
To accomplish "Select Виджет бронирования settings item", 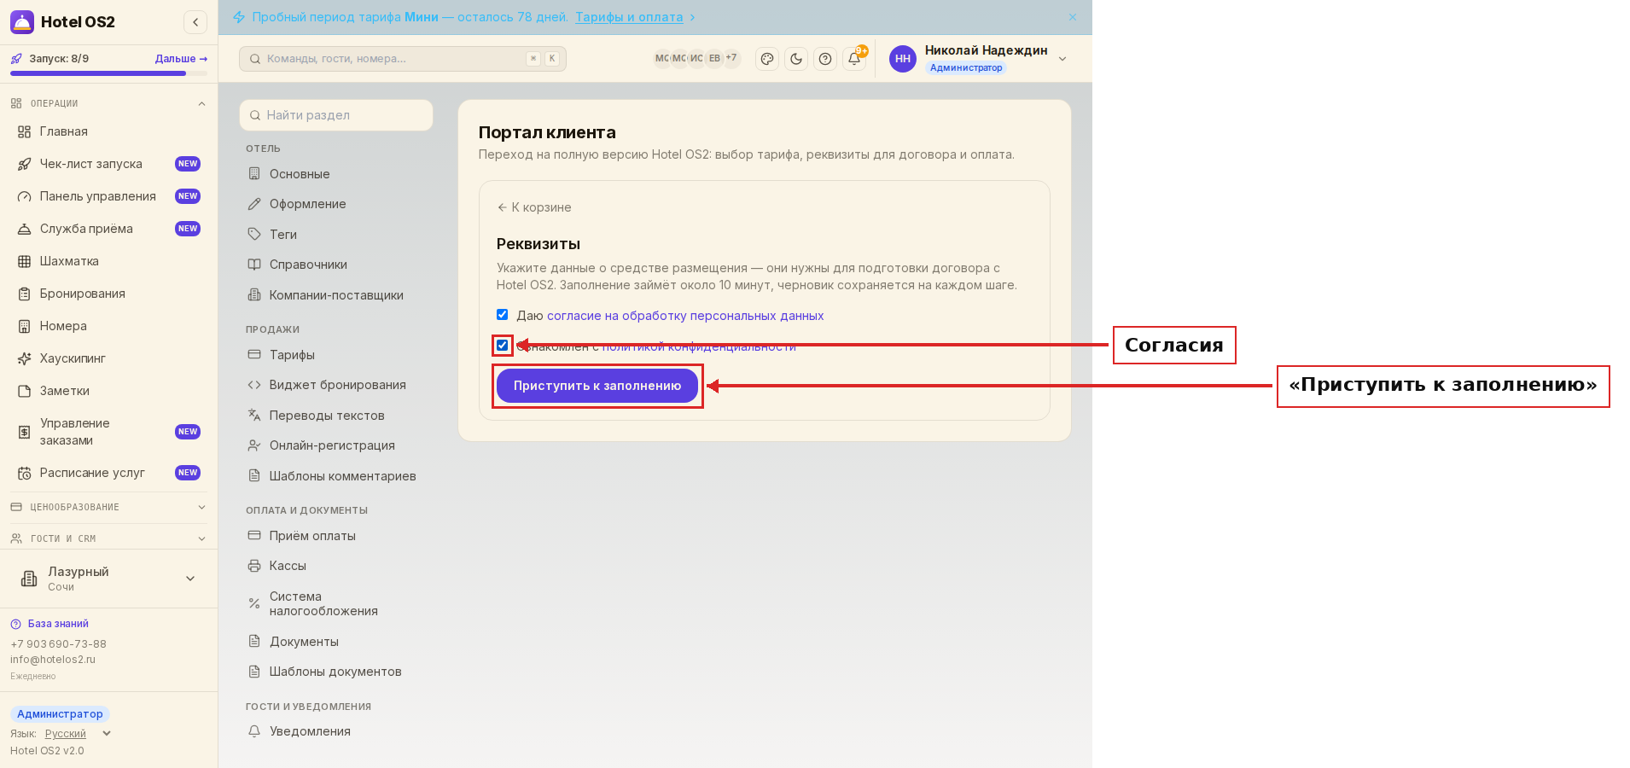I will (x=336, y=385).
